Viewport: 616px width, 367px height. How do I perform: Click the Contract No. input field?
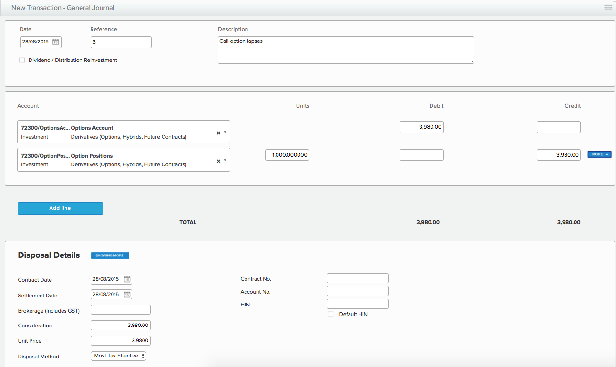click(x=358, y=278)
